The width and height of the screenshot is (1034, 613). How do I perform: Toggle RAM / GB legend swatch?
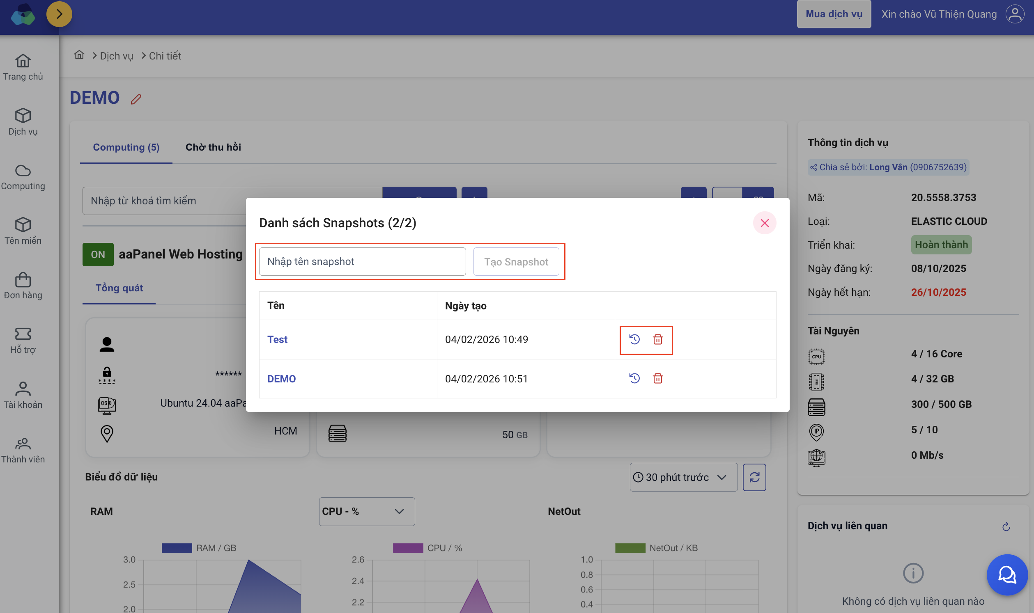pos(177,548)
